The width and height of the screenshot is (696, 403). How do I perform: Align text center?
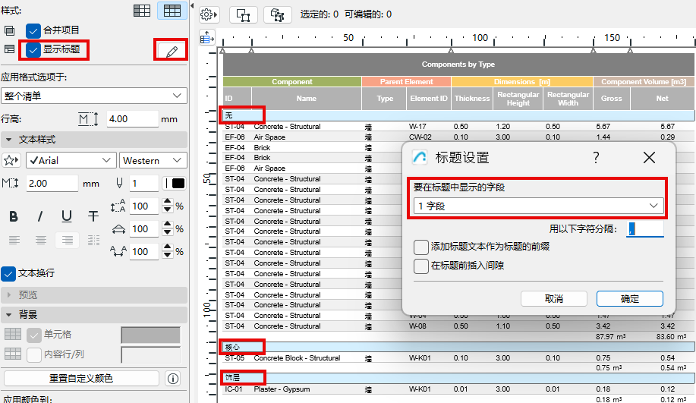pyautogui.click(x=41, y=241)
